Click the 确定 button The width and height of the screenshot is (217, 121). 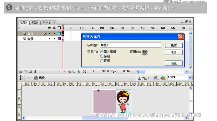pos(174,46)
